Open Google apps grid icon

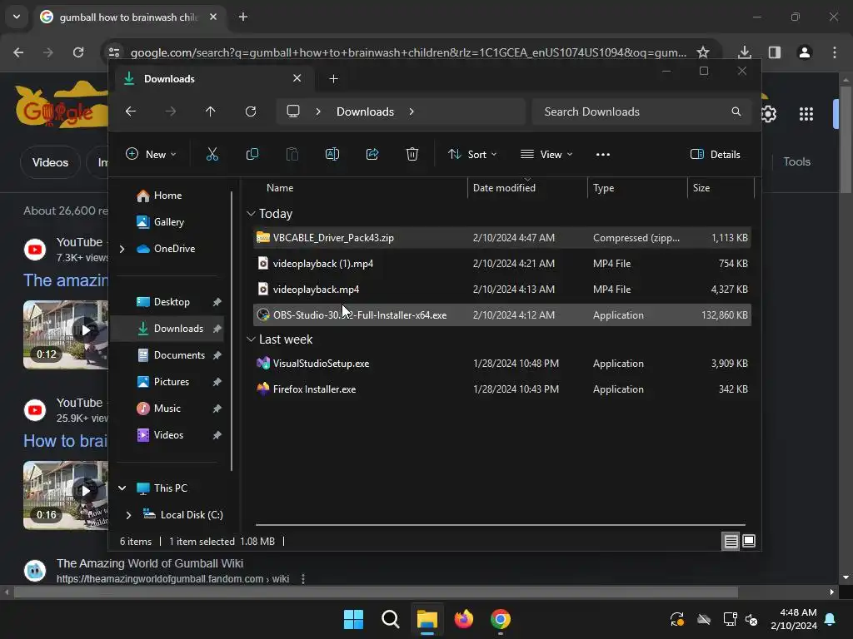806,114
